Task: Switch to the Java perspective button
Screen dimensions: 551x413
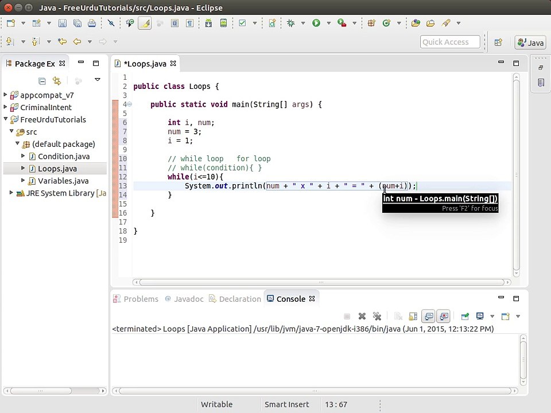Action: pyautogui.click(x=530, y=42)
